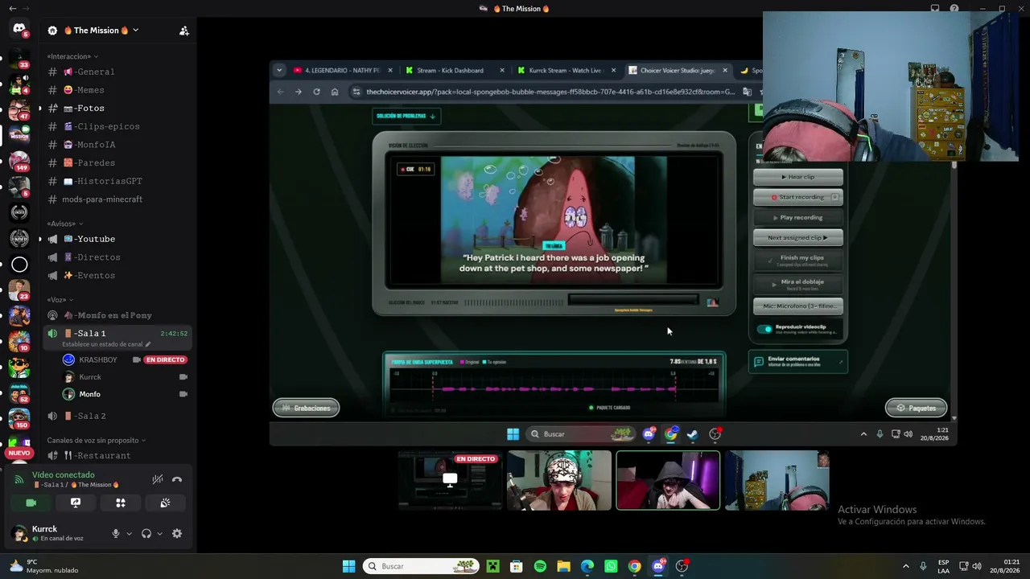This screenshot has height=579, width=1030.
Task: Open headphone output options arrow
Action: [159, 533]
